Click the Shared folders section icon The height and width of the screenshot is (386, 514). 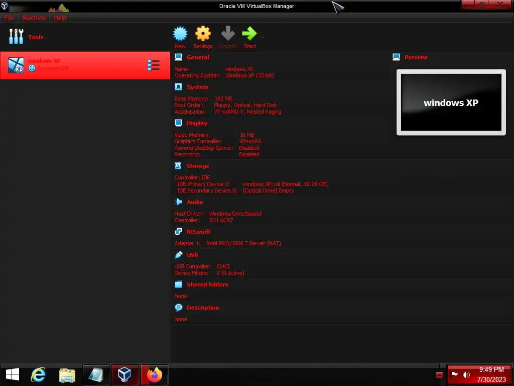(x=178, y=284)
